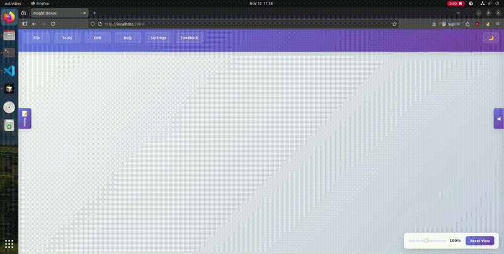Reload the current page
Image resolution: width=504 pixels, height=254 pixels.
tap(53, 24)
